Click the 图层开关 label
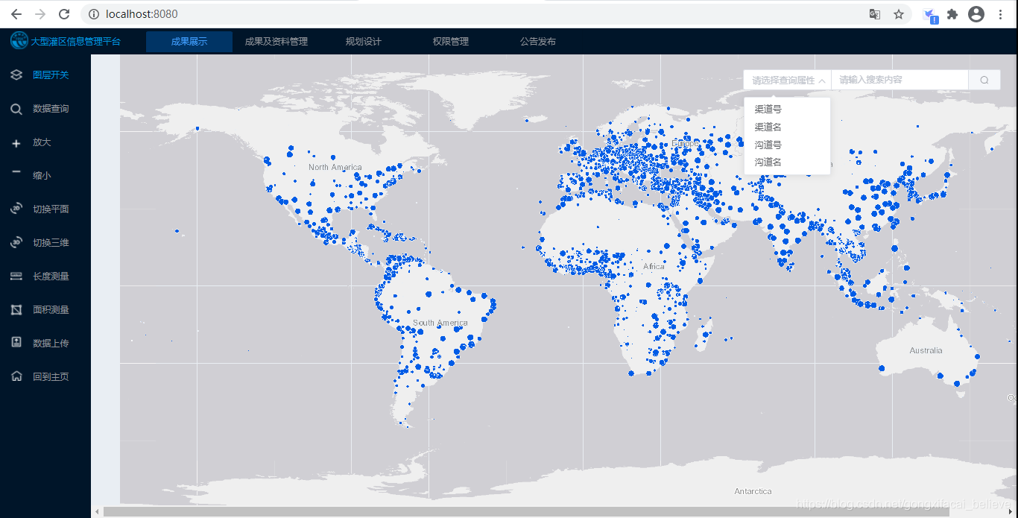1018x518 pixels. (x=51, y=75)
